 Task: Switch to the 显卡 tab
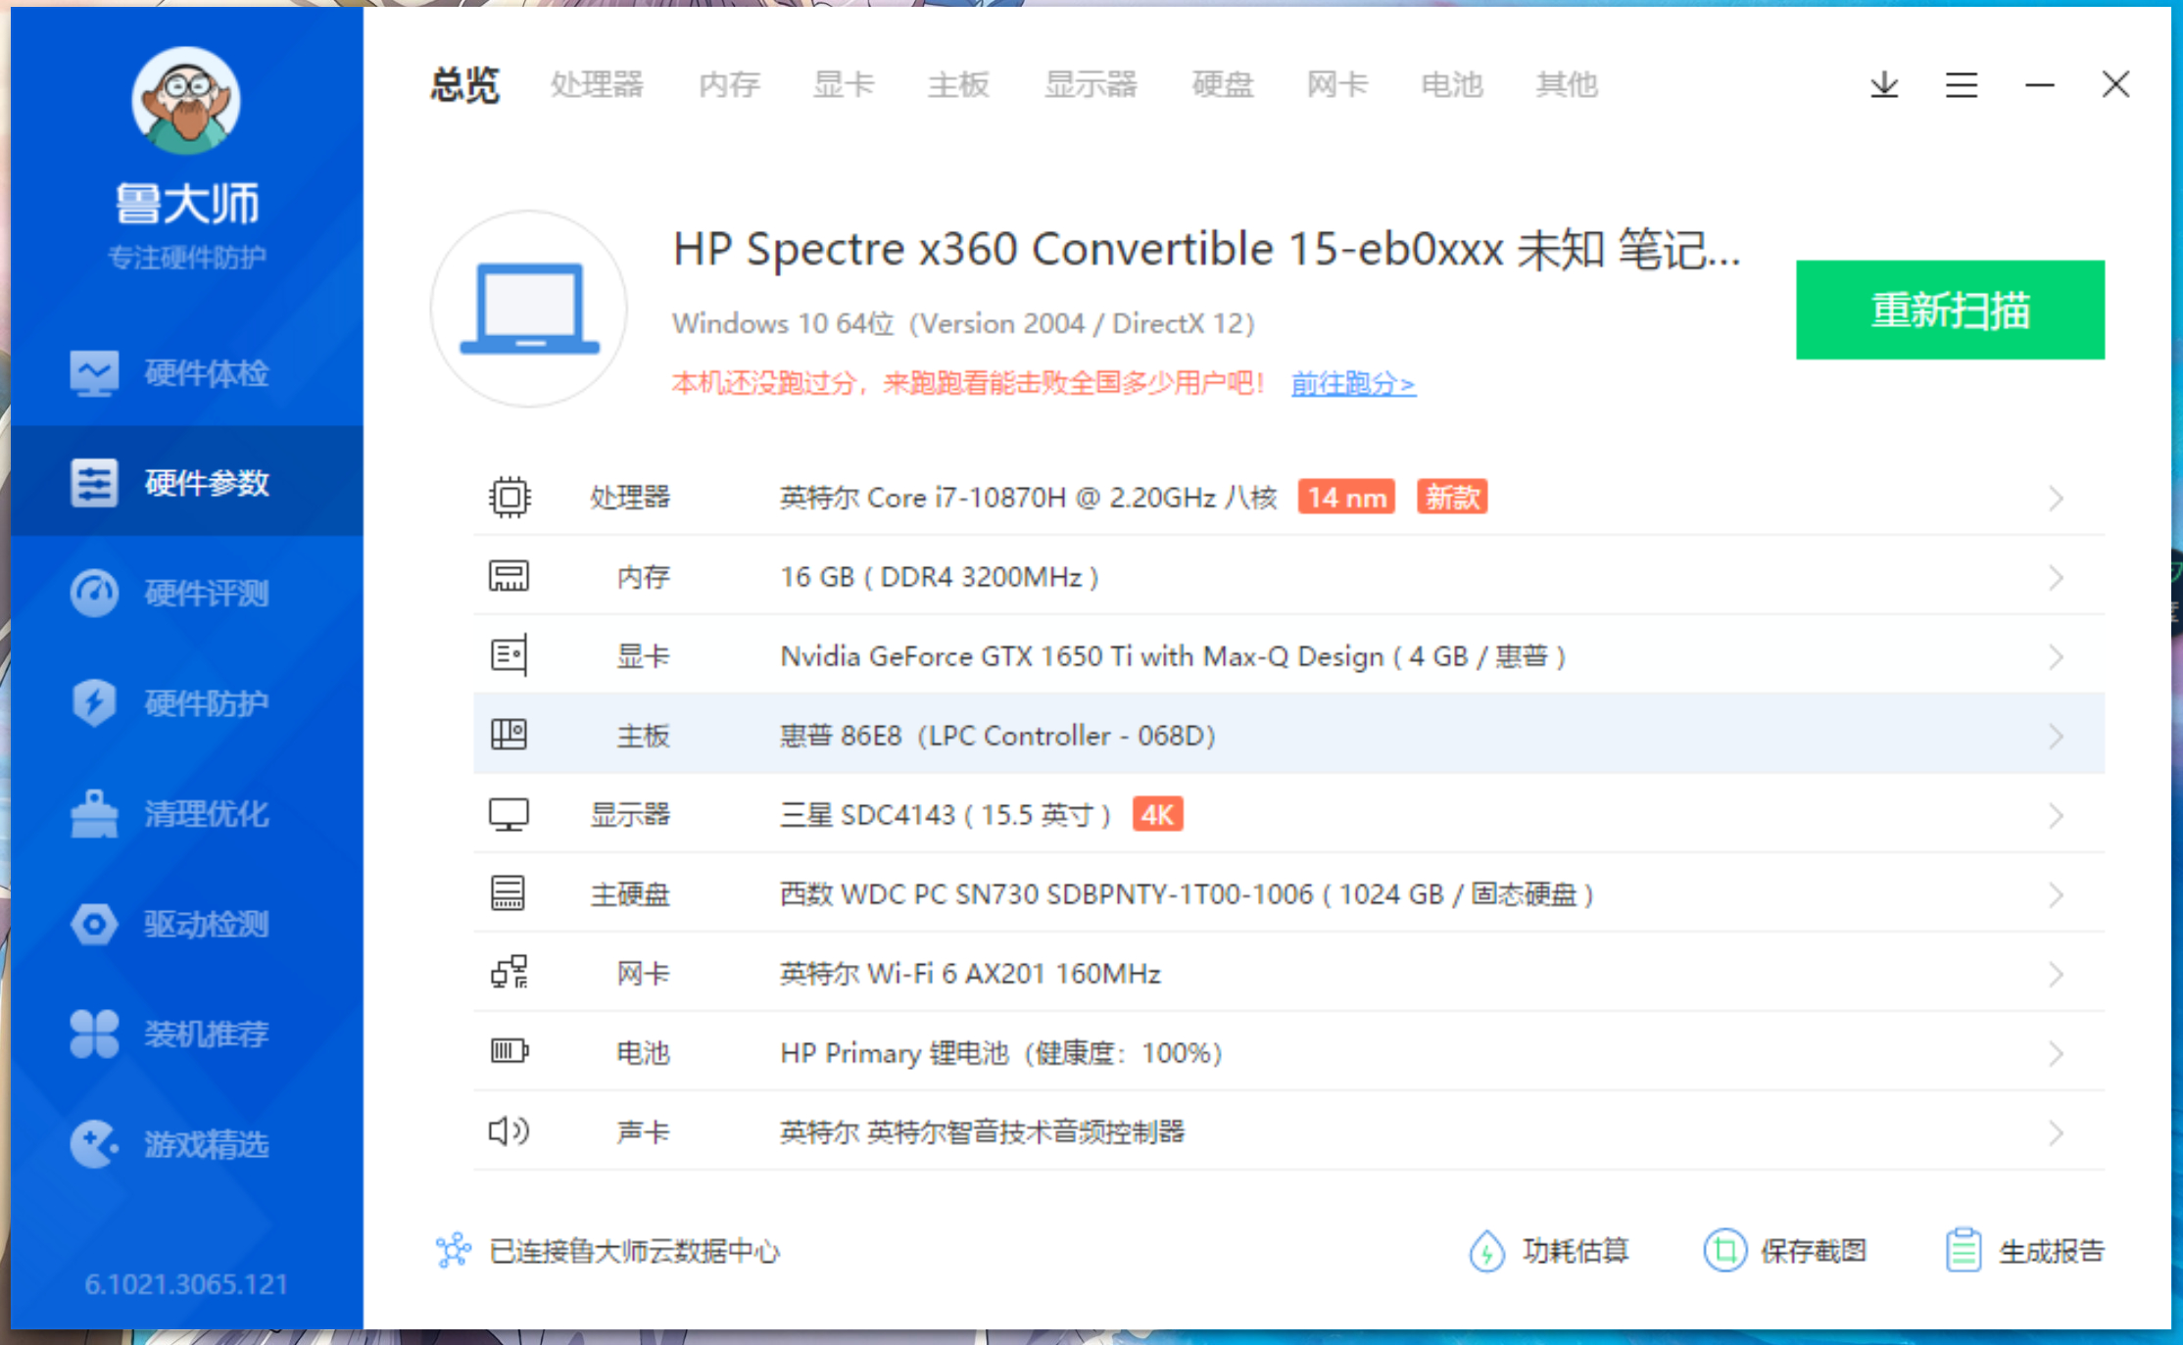pos(844,85)
